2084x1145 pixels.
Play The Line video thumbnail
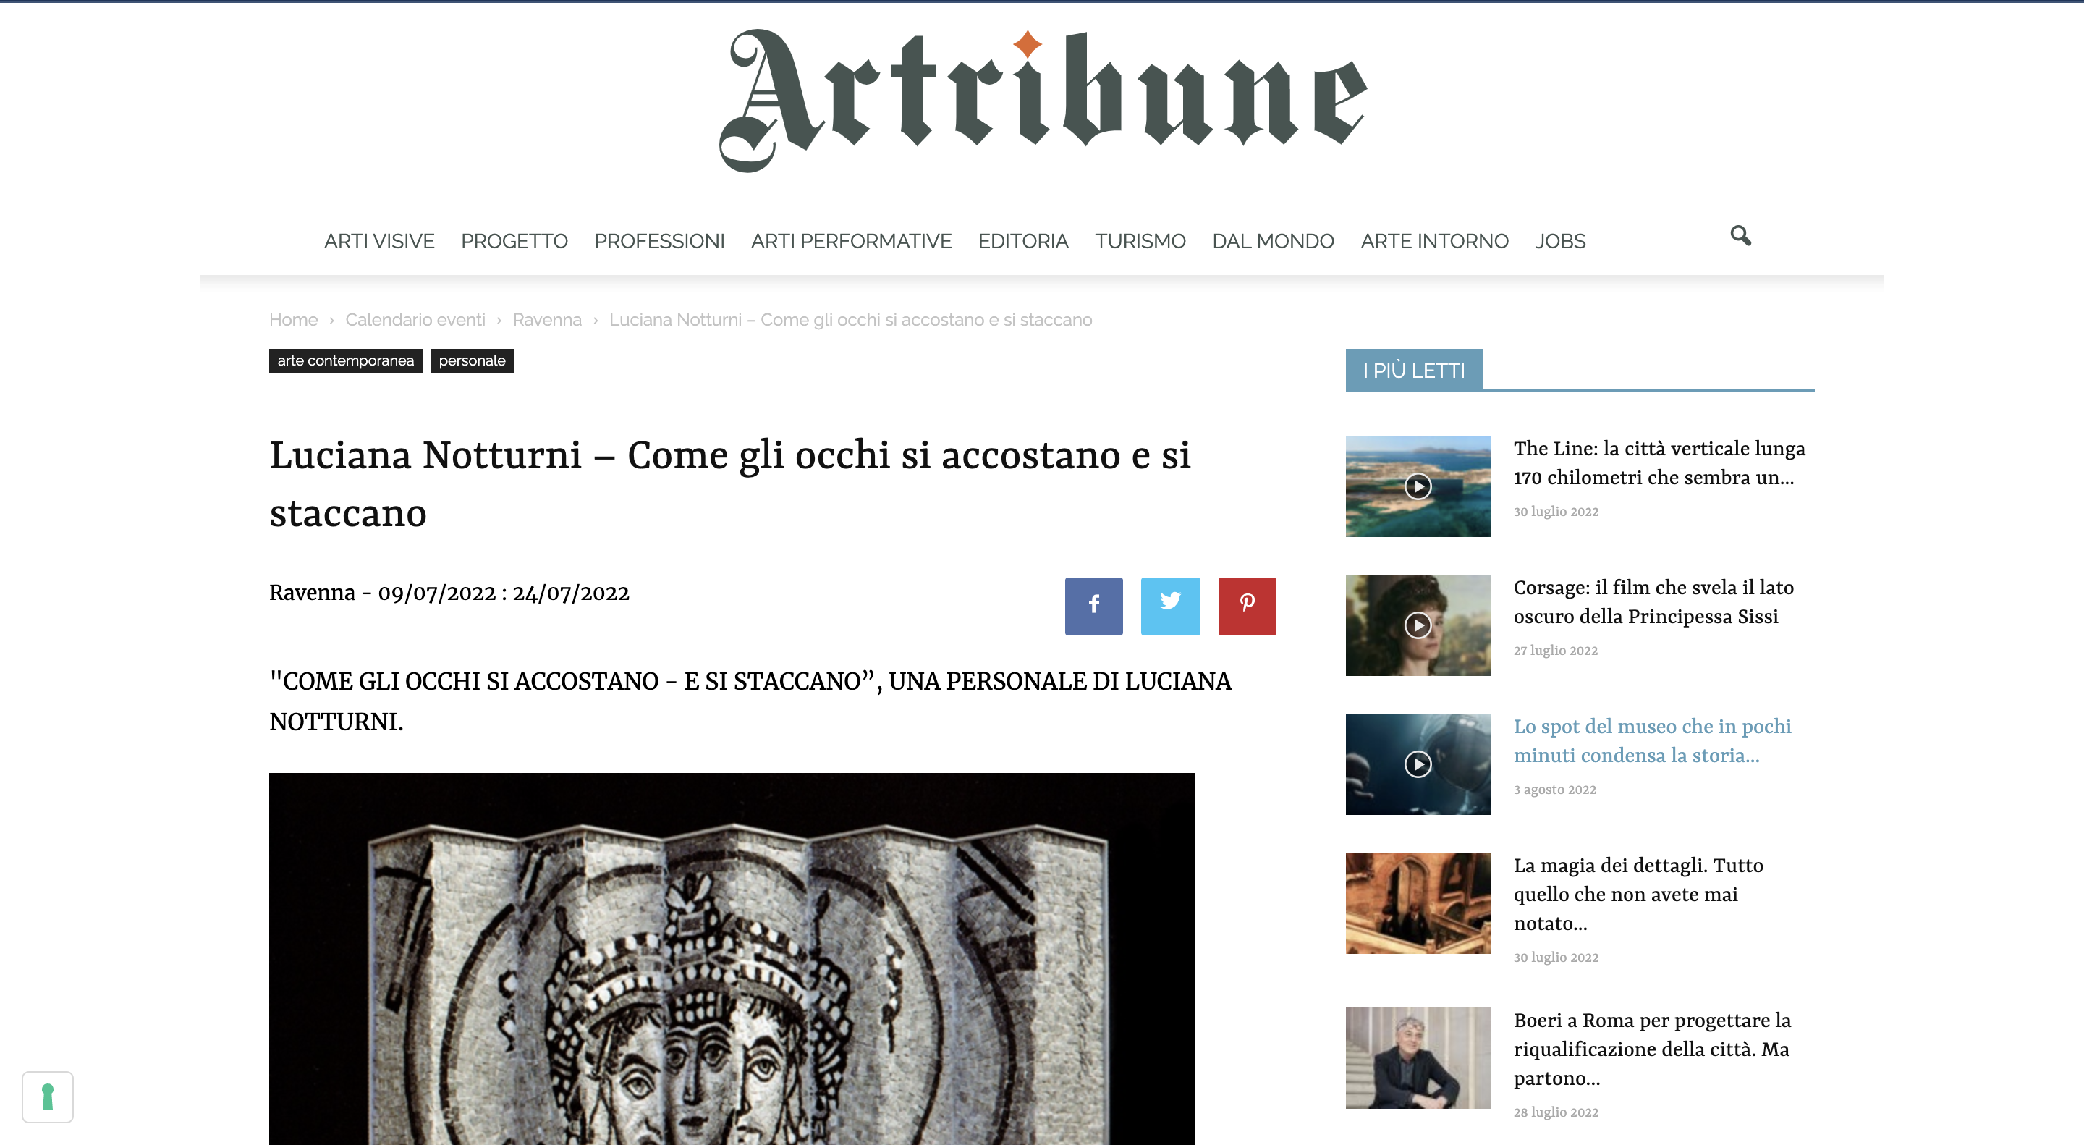point(1418,486)
